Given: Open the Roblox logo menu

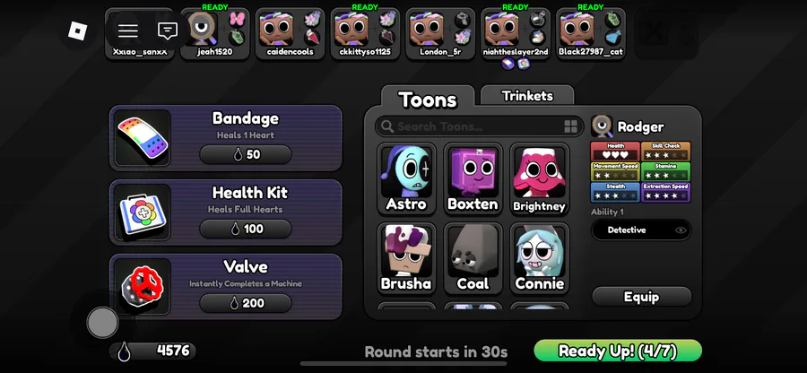Looking at the screenshot, I should pyautogui.click(x=78, y=31).
